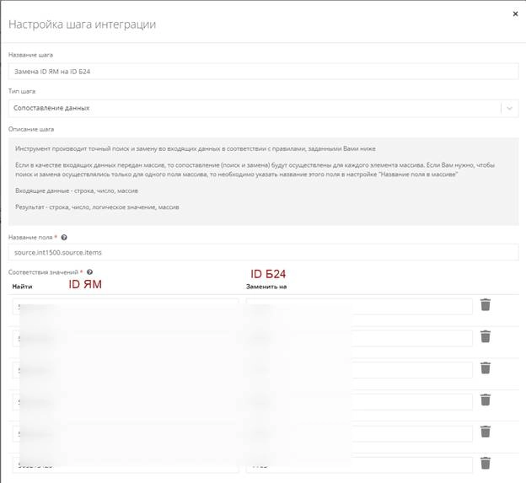Image resolution: width=526 pixels, height=483 pixels.
Task: Focus the first 'Найти' value field
Action: [125, 306]
